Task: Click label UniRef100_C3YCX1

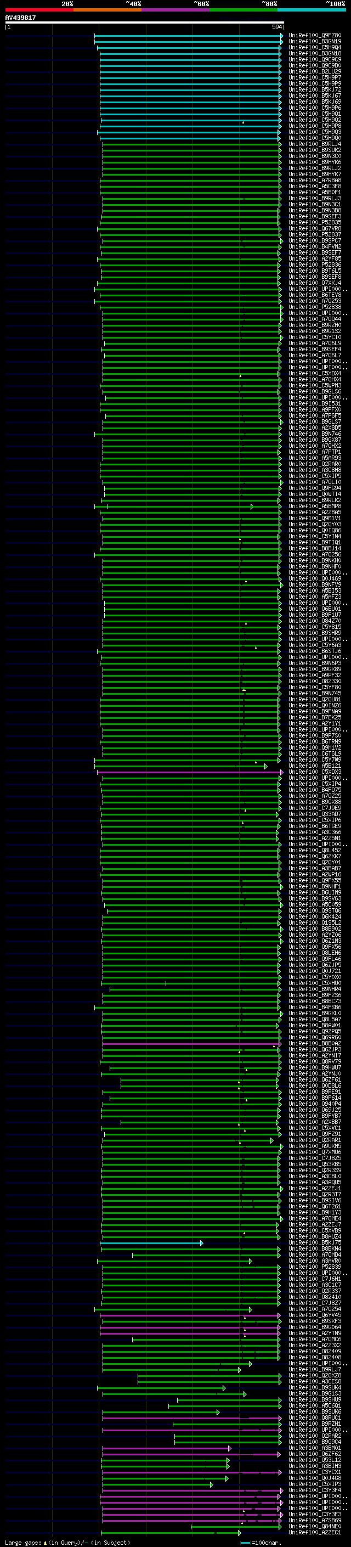Action: [315, 1472]
